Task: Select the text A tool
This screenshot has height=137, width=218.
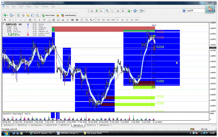Action: coord(39,20)
